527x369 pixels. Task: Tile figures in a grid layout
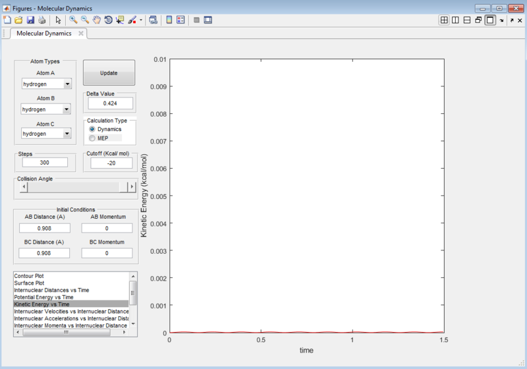coord(444,20)
